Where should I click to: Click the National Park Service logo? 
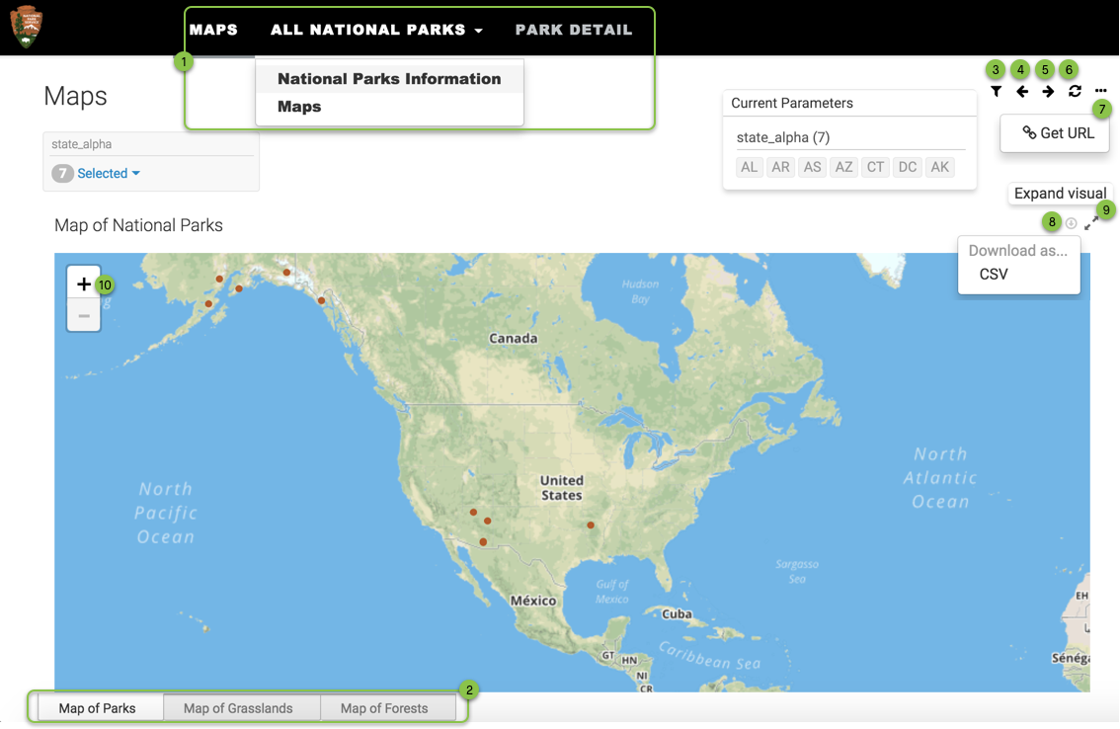26,27
